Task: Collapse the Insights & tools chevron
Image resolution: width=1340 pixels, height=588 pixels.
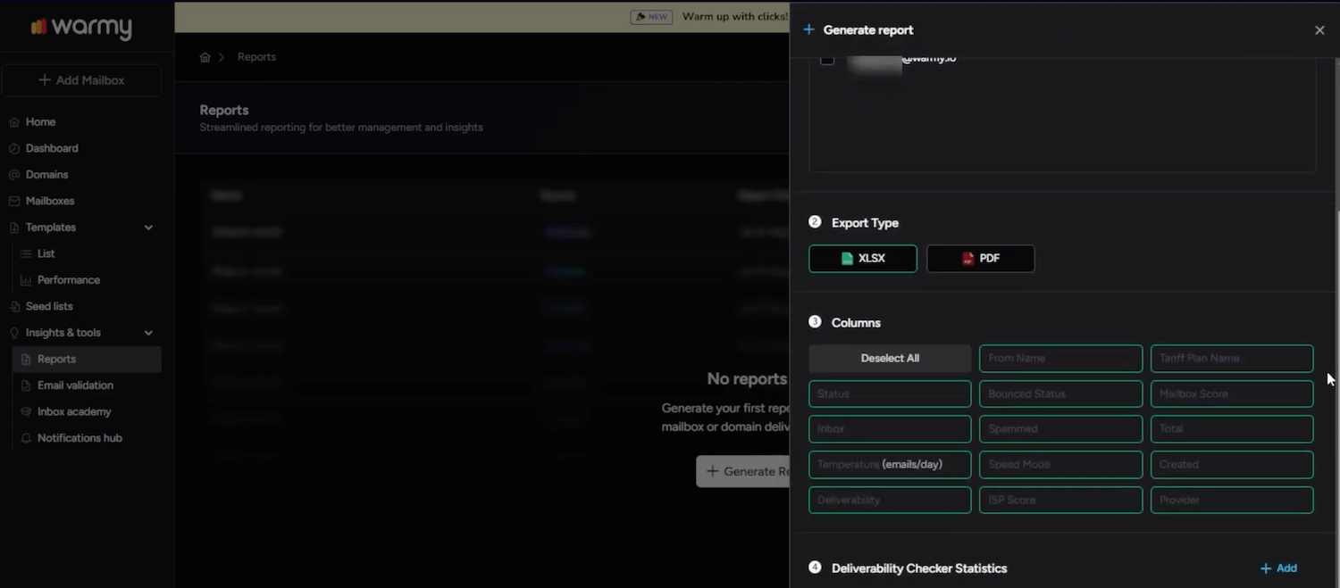Action: (x=148, y=333)
